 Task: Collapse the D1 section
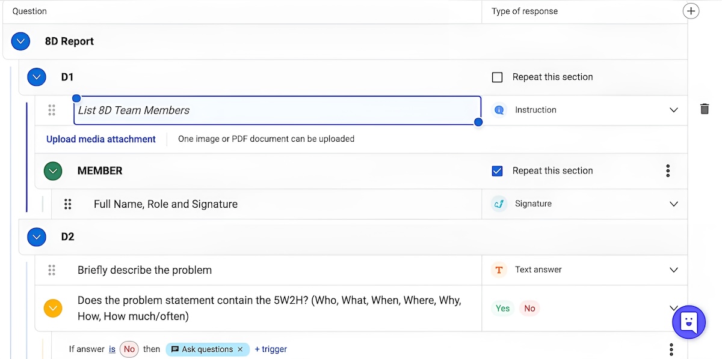pos(37,77)
